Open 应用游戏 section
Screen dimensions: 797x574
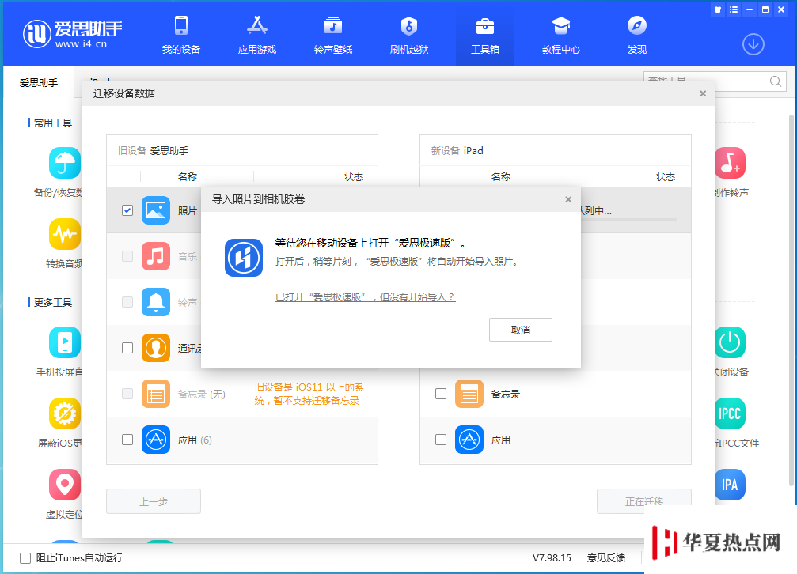tap(257, 35)
